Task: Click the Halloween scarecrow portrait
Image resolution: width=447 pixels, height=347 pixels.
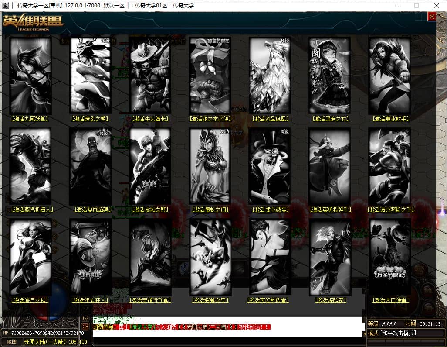Action: [x=389, y=258]
